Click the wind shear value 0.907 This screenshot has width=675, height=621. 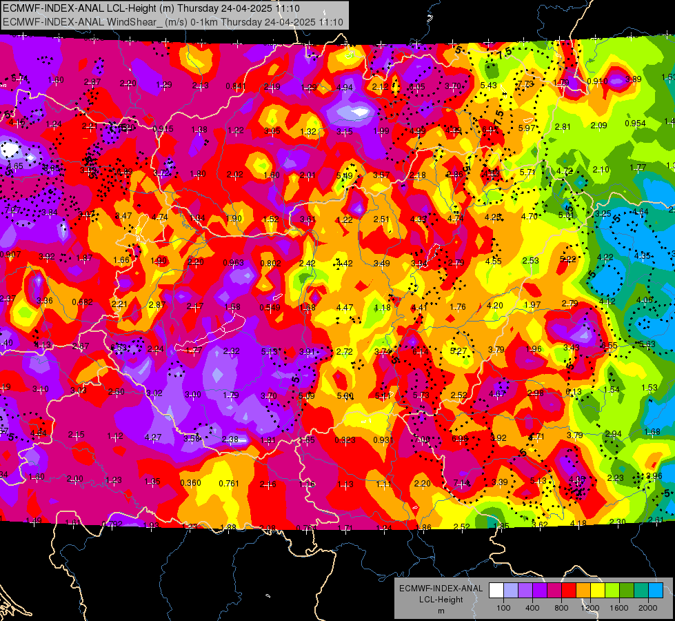pyautogui.click(x=10, y=254)
